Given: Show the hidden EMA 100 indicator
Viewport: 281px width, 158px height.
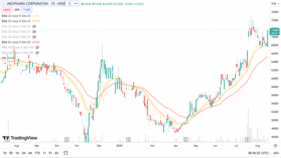Looking at the screenshot, I should point(37,47).
